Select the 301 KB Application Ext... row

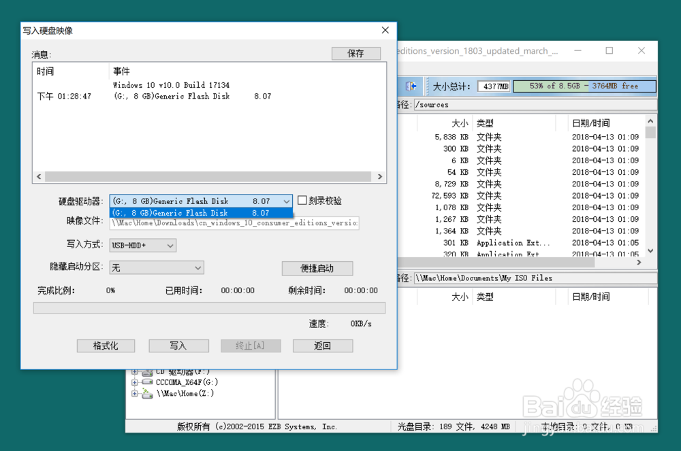(x=521, y=243)
